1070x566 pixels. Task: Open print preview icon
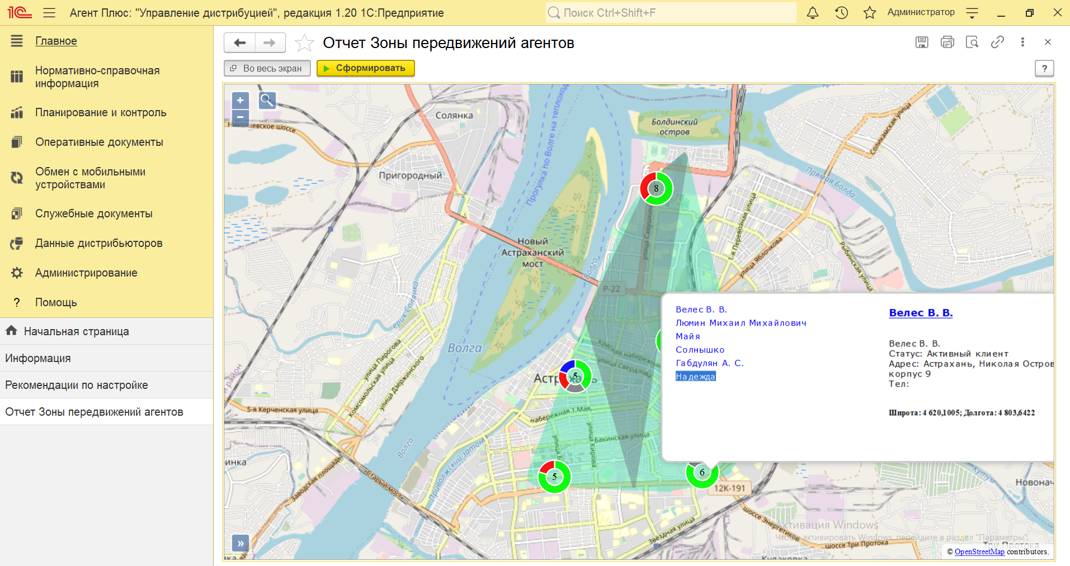point(972,42)
